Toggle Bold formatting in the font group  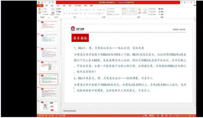tap(64, 14)
